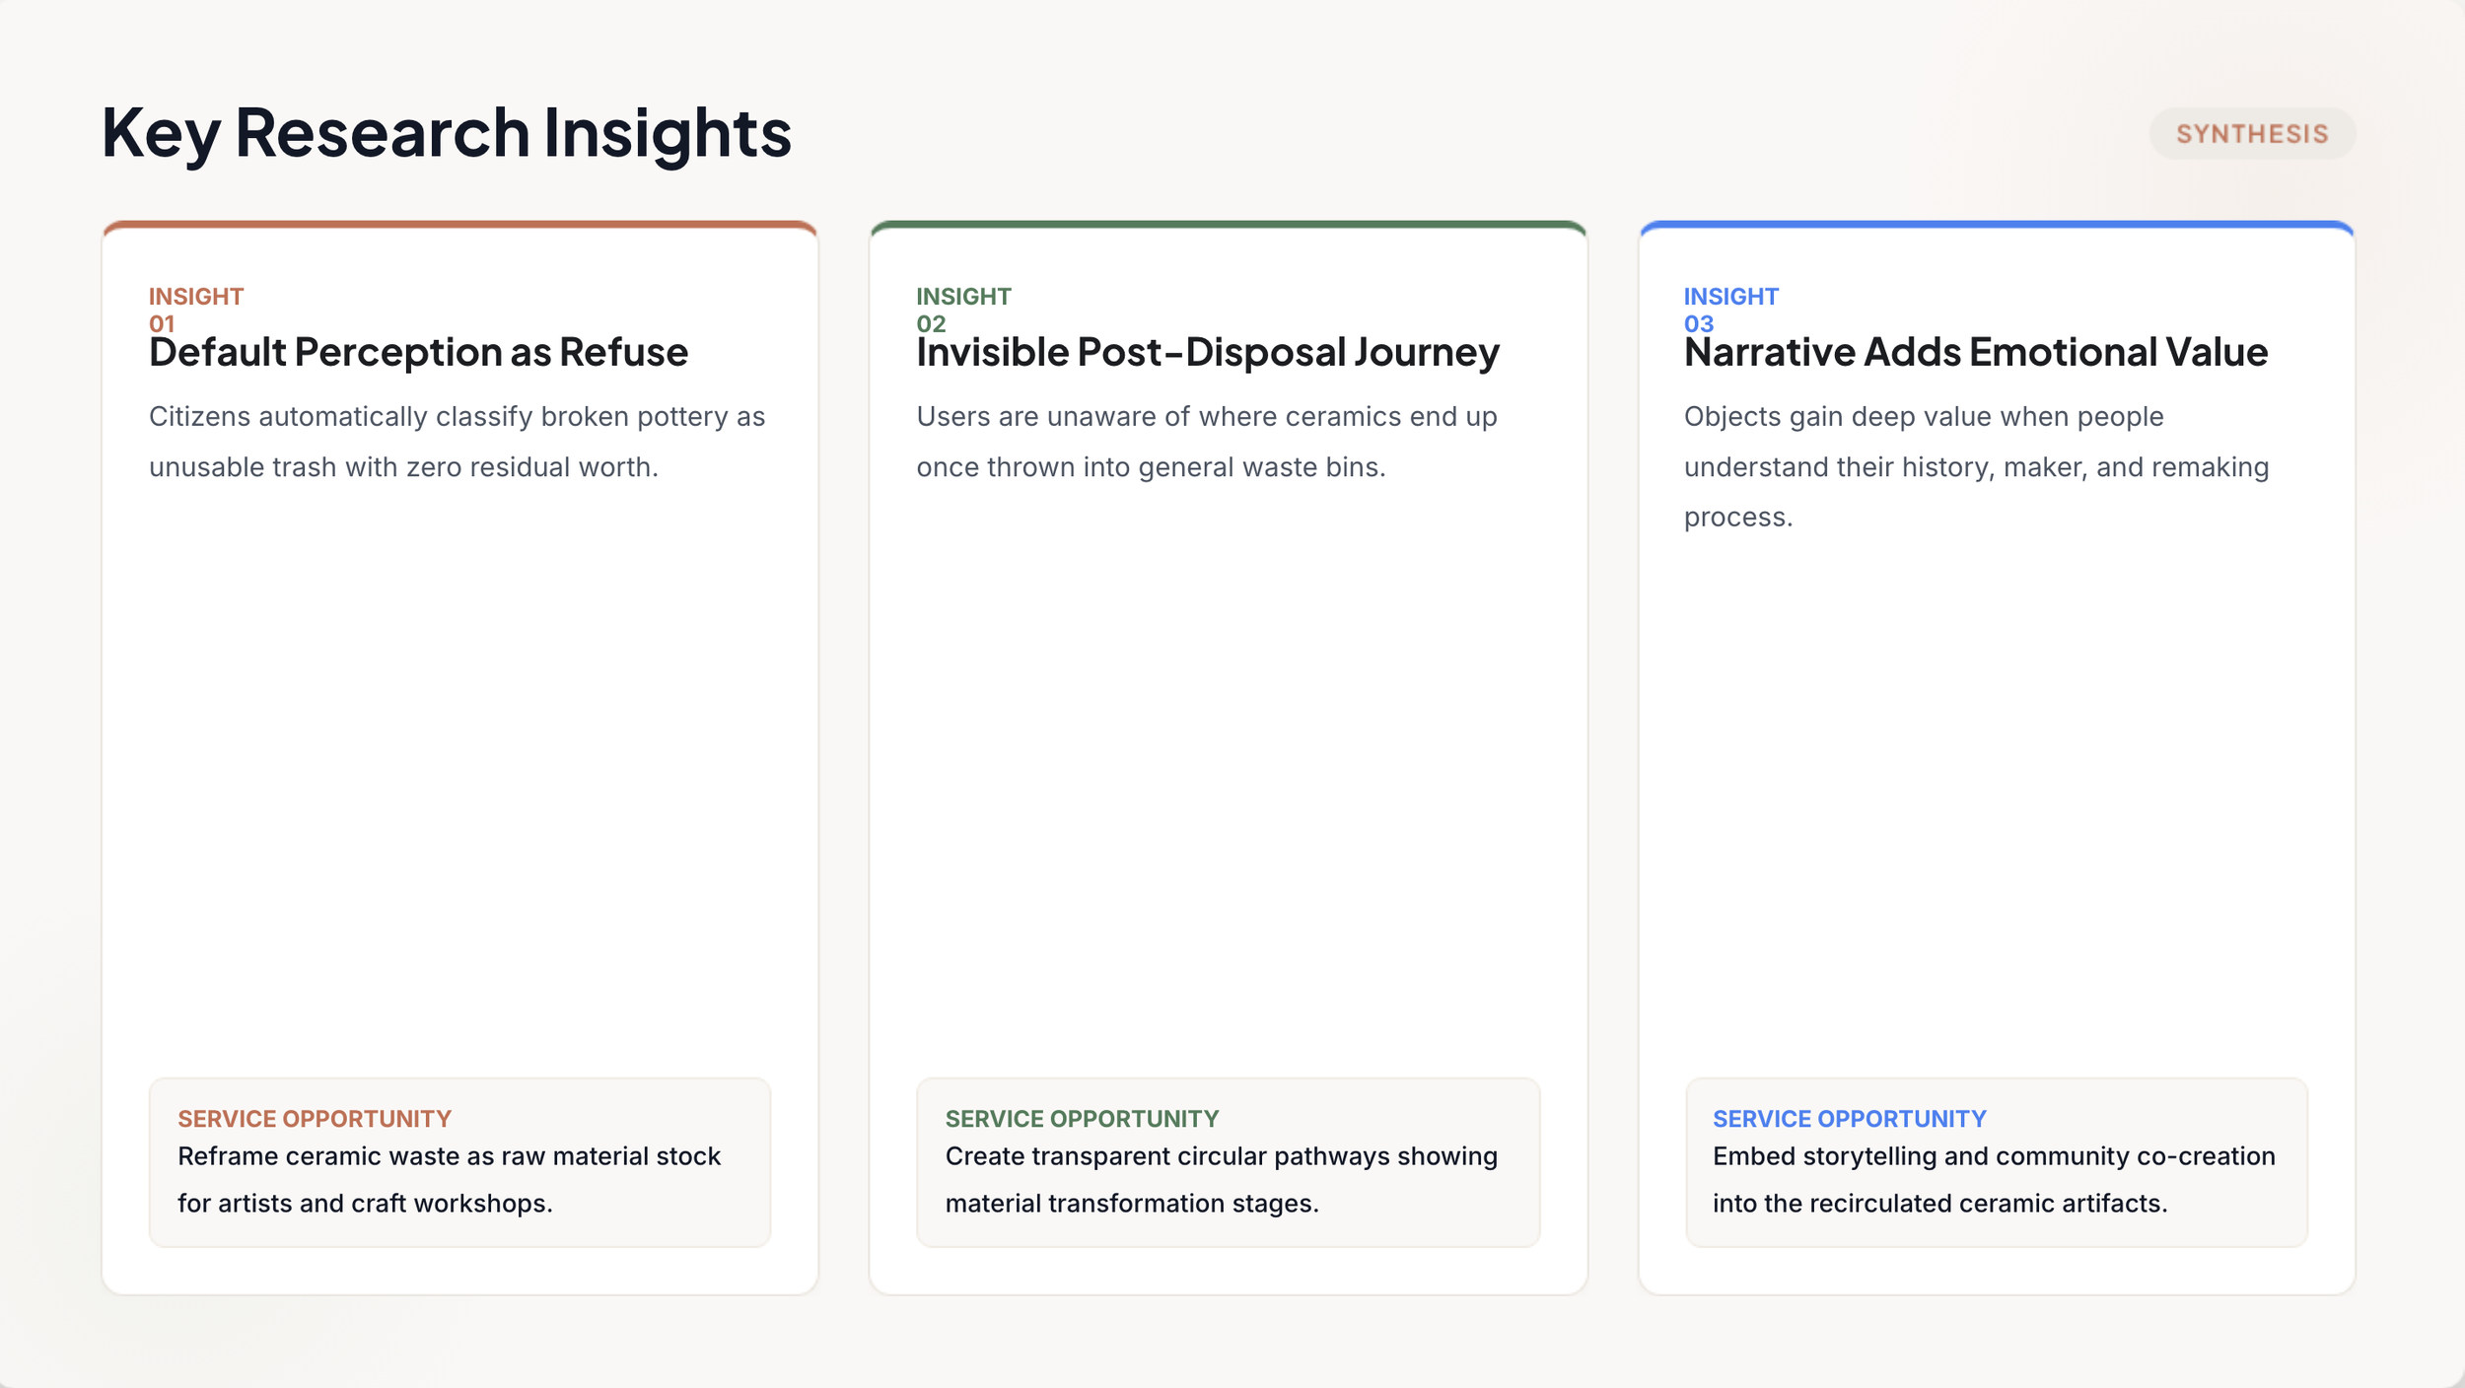Click the SYNTHESIS badge
The width and height of the screenshot is (2465, 1388).
tap(2252, 133)
